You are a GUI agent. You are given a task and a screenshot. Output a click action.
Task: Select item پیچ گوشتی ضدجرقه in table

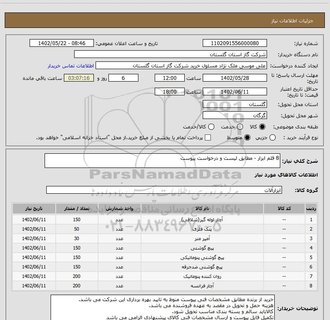pyautogui.click(x=202, y=267)
